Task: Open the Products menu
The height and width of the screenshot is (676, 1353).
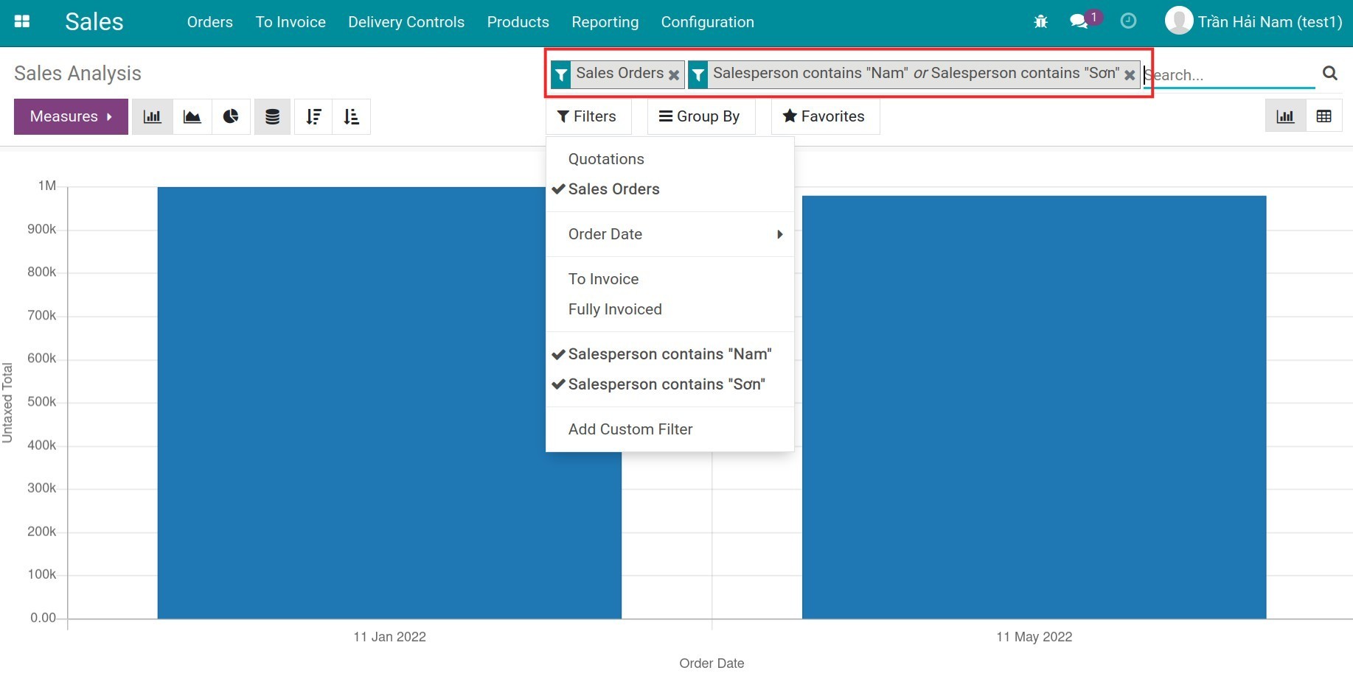Action: click(x=518, y=22)
